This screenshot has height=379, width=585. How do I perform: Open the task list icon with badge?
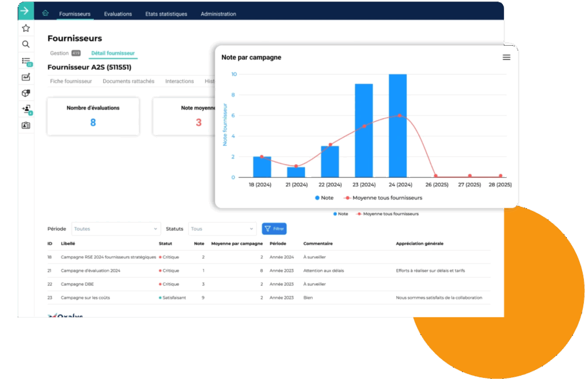tap(26, 61)
